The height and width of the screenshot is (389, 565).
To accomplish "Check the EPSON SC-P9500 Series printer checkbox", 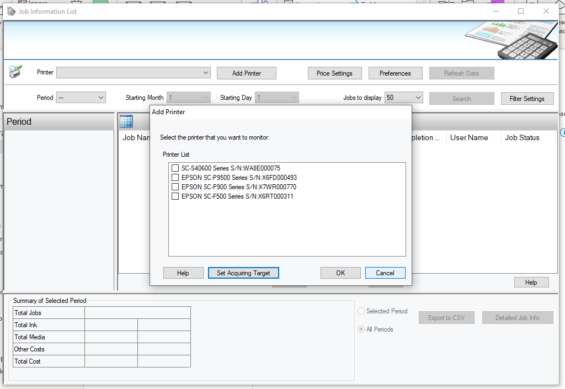I will click(x=175, y=177).
